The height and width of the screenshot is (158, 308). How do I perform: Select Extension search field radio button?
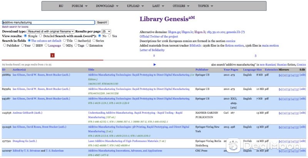pyautogui.click(x=87, y=45)
